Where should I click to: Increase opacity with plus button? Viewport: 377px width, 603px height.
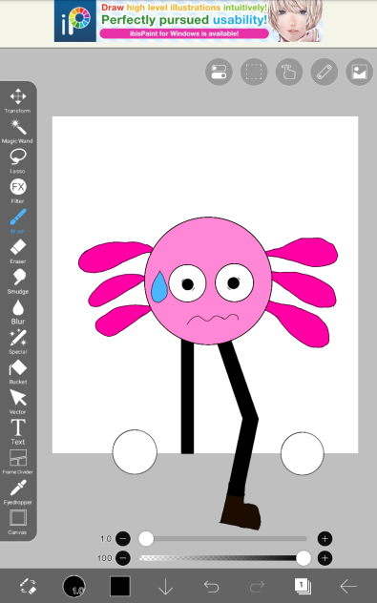(325, 557)
